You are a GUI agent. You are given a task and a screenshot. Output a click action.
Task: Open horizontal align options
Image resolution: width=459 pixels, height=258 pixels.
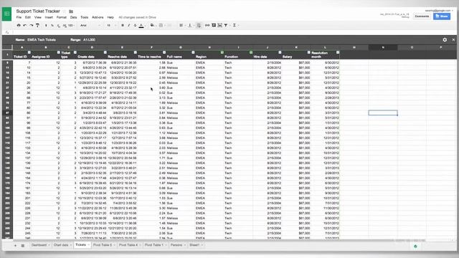coord(181,26)
